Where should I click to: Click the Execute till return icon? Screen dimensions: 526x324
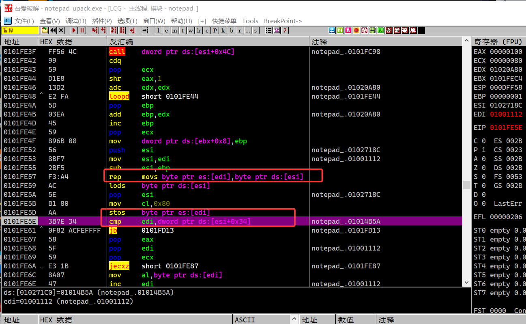click(x=132, y=30)
